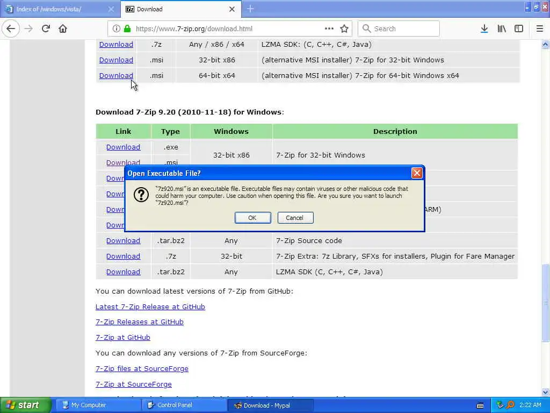Image resolution: width=550 pixels, height=413 pixels.
Task: Open the browser home page
Action: pyautogui.click(x=63, y=29)
